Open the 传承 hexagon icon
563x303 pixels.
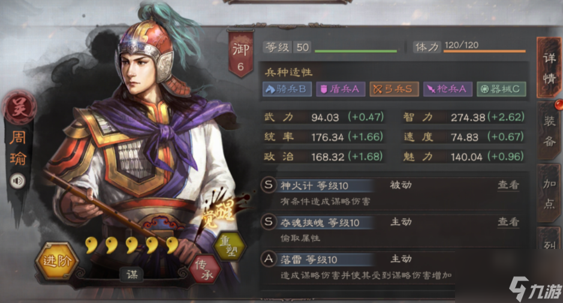(x=205, y=269)
